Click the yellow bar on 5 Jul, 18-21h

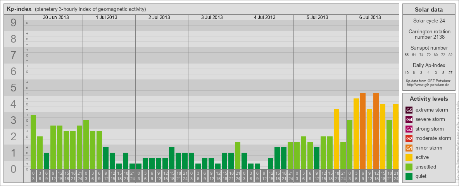336,139
